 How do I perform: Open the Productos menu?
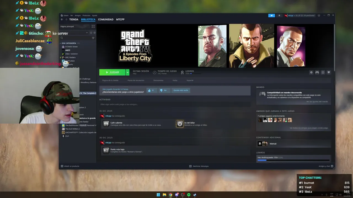click(86, 15)
